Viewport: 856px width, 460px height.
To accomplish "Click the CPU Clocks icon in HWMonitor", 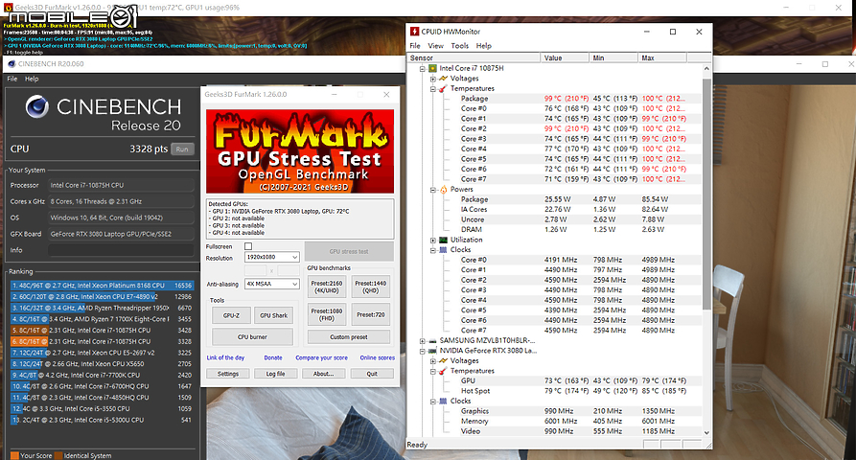I will [x=443, y=250].
